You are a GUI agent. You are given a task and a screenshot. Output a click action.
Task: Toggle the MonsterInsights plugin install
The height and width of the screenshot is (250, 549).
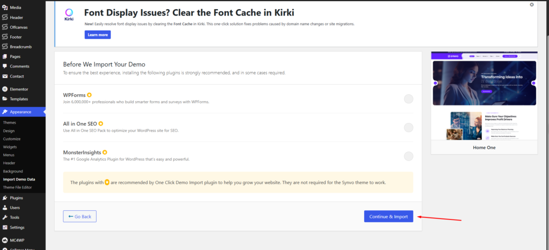pyautogui.click(x=409, y=156)
